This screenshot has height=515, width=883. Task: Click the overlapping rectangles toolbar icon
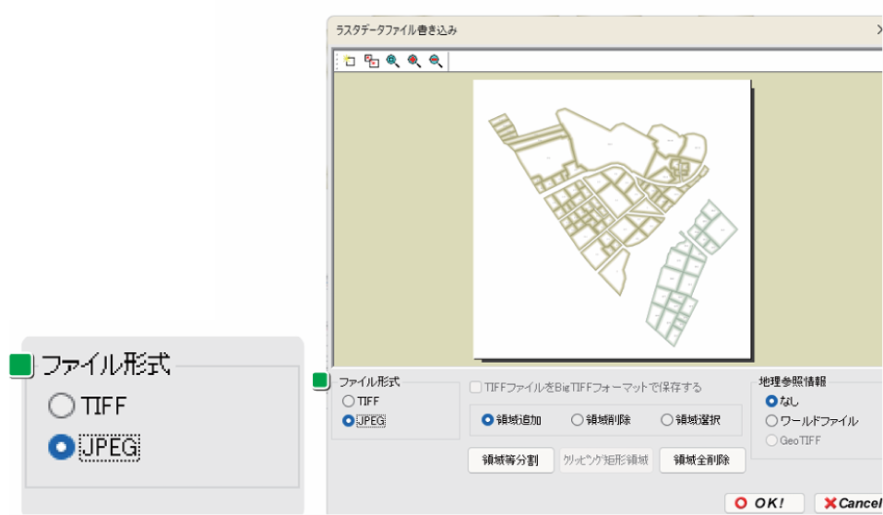coord(372,61)
